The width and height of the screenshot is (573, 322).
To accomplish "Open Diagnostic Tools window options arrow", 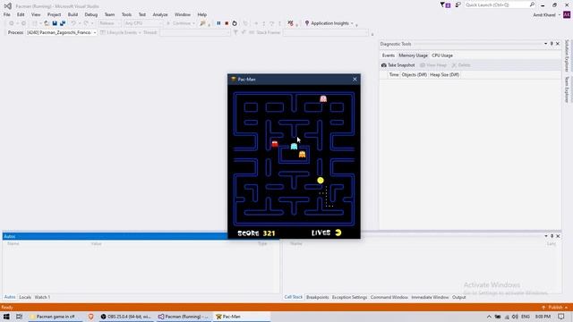I will click(x=545, y=44).
